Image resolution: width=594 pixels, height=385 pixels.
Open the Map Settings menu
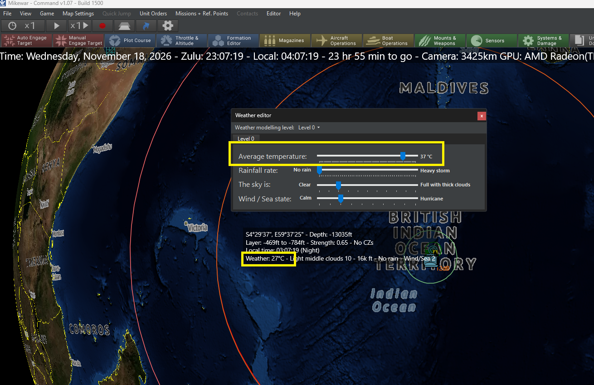point(78,14)
